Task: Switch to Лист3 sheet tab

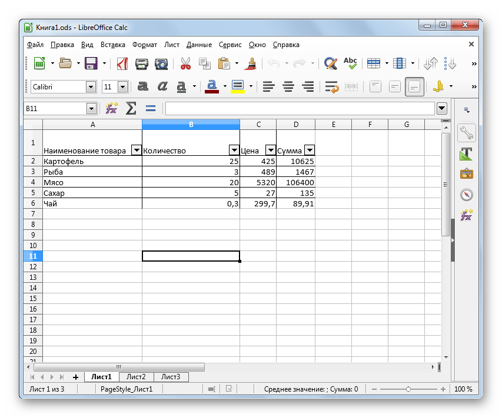Action: click(x=171, y=377)
